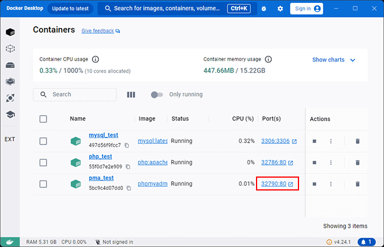Click memory usage info icon

[268, 59]
